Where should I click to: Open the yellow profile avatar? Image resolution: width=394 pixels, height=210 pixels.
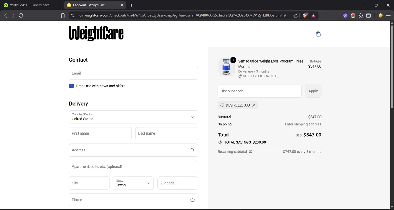pyautogui.click(x=381, y=15)
